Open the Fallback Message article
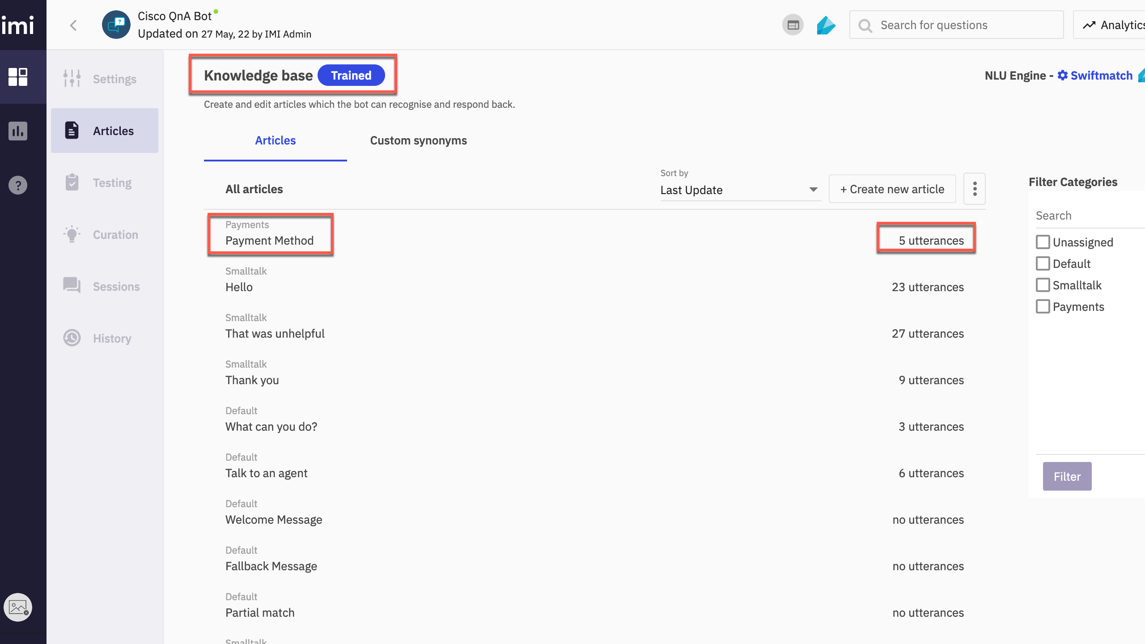 (x=271, y=566)
